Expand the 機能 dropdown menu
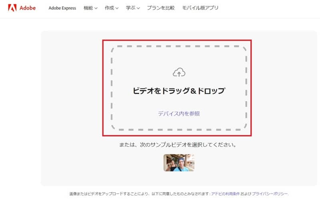320x199 pixels. tap(90, 8)
